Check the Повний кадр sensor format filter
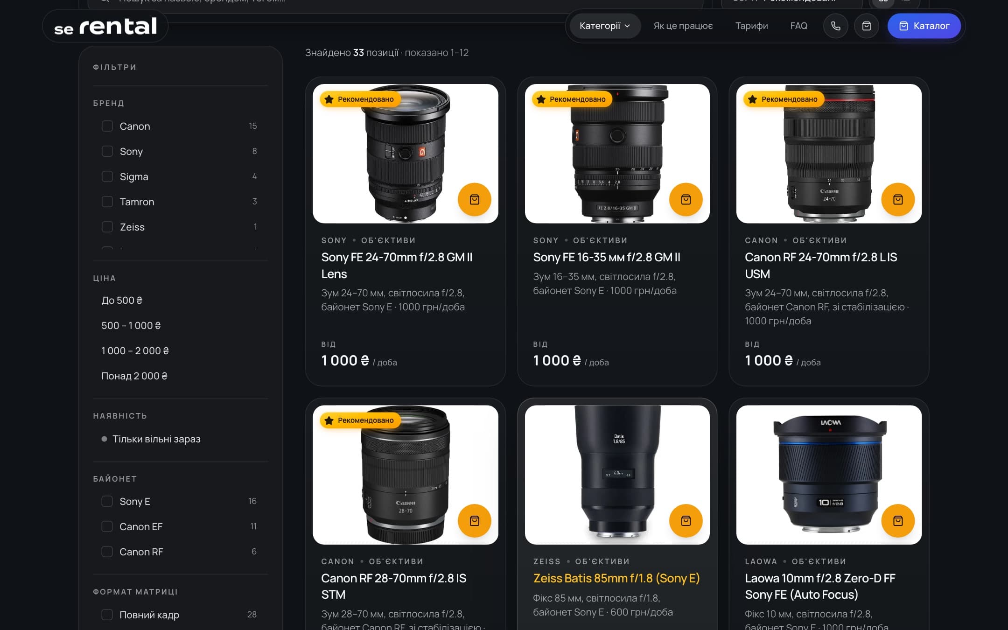 (x=107, y=615)
